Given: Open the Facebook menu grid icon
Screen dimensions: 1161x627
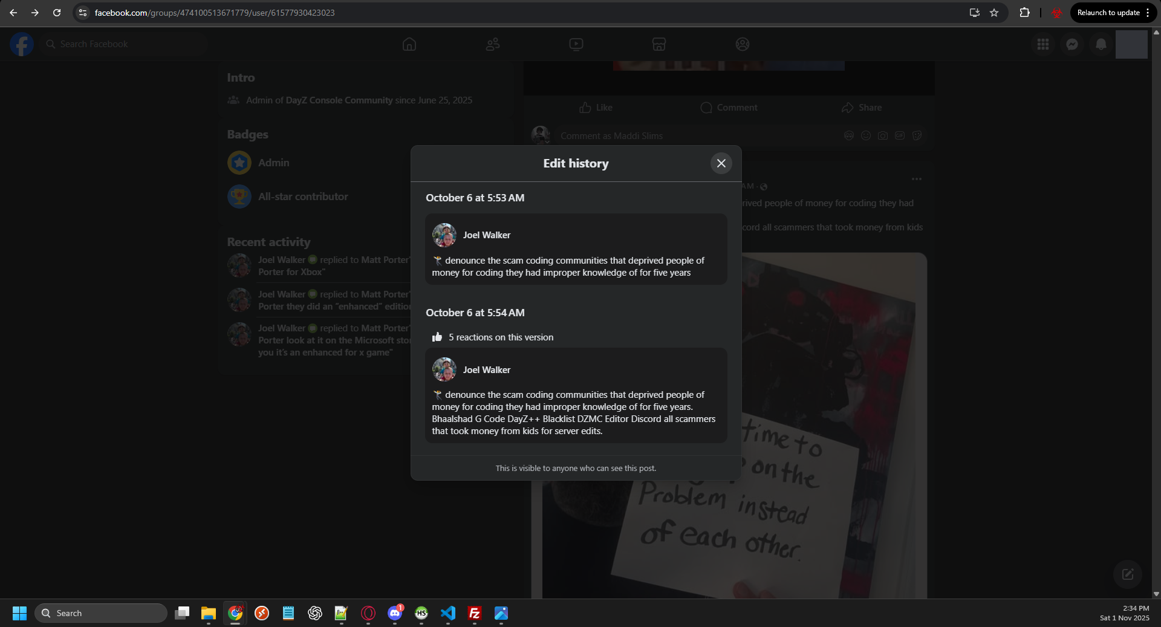Looking at the screenshot, I should (x=1043, y=44).
